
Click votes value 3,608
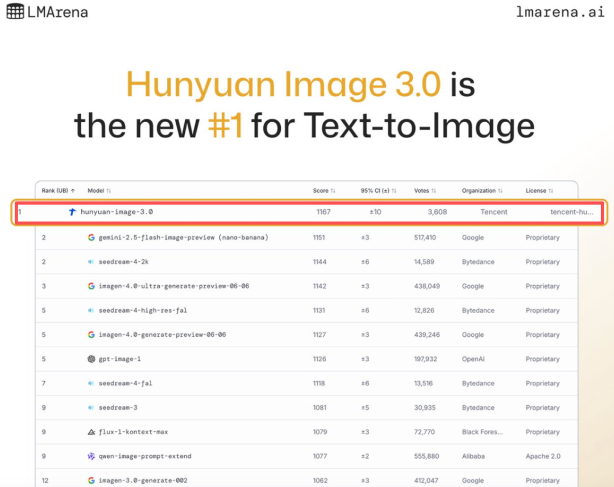437,212
